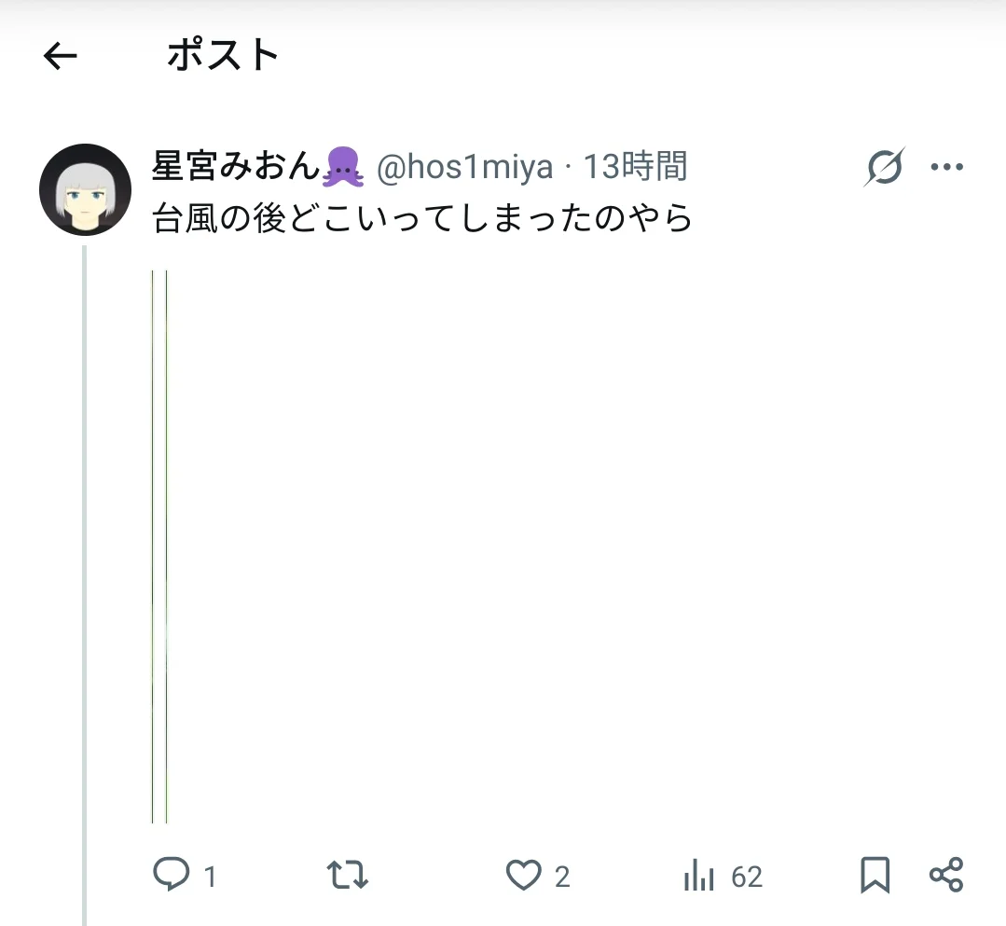Open the 13時間 timestamp link
1006x926 pixels.
pyautogui.click(x=635, y=166)
